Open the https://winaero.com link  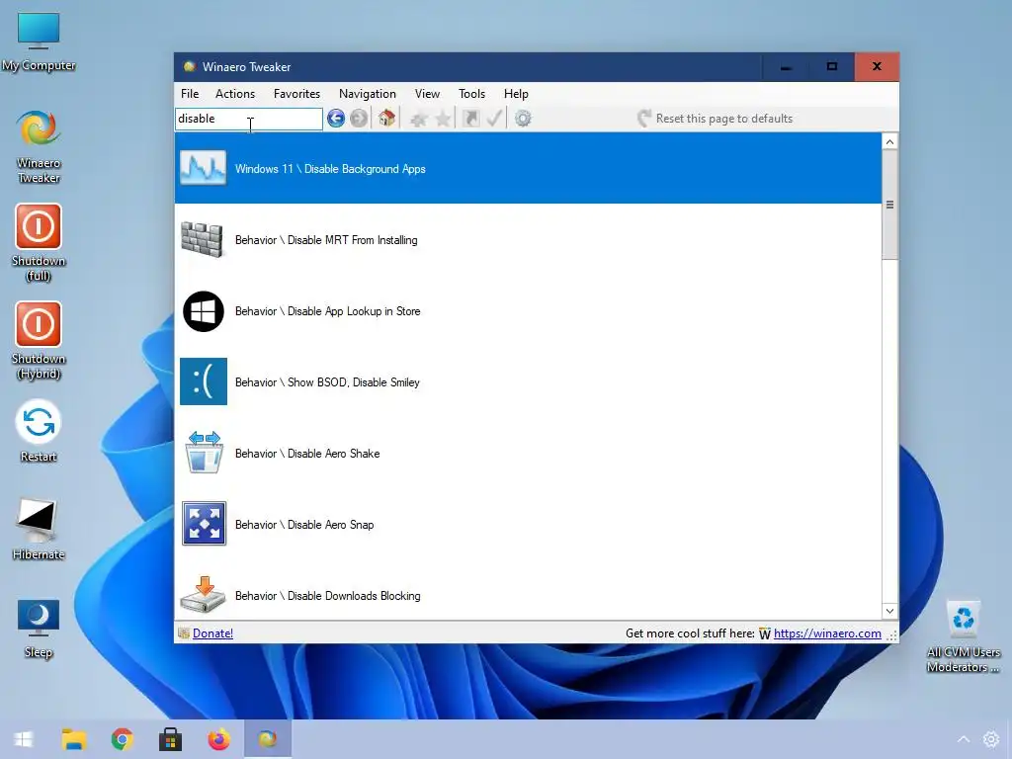pos(827,633)
